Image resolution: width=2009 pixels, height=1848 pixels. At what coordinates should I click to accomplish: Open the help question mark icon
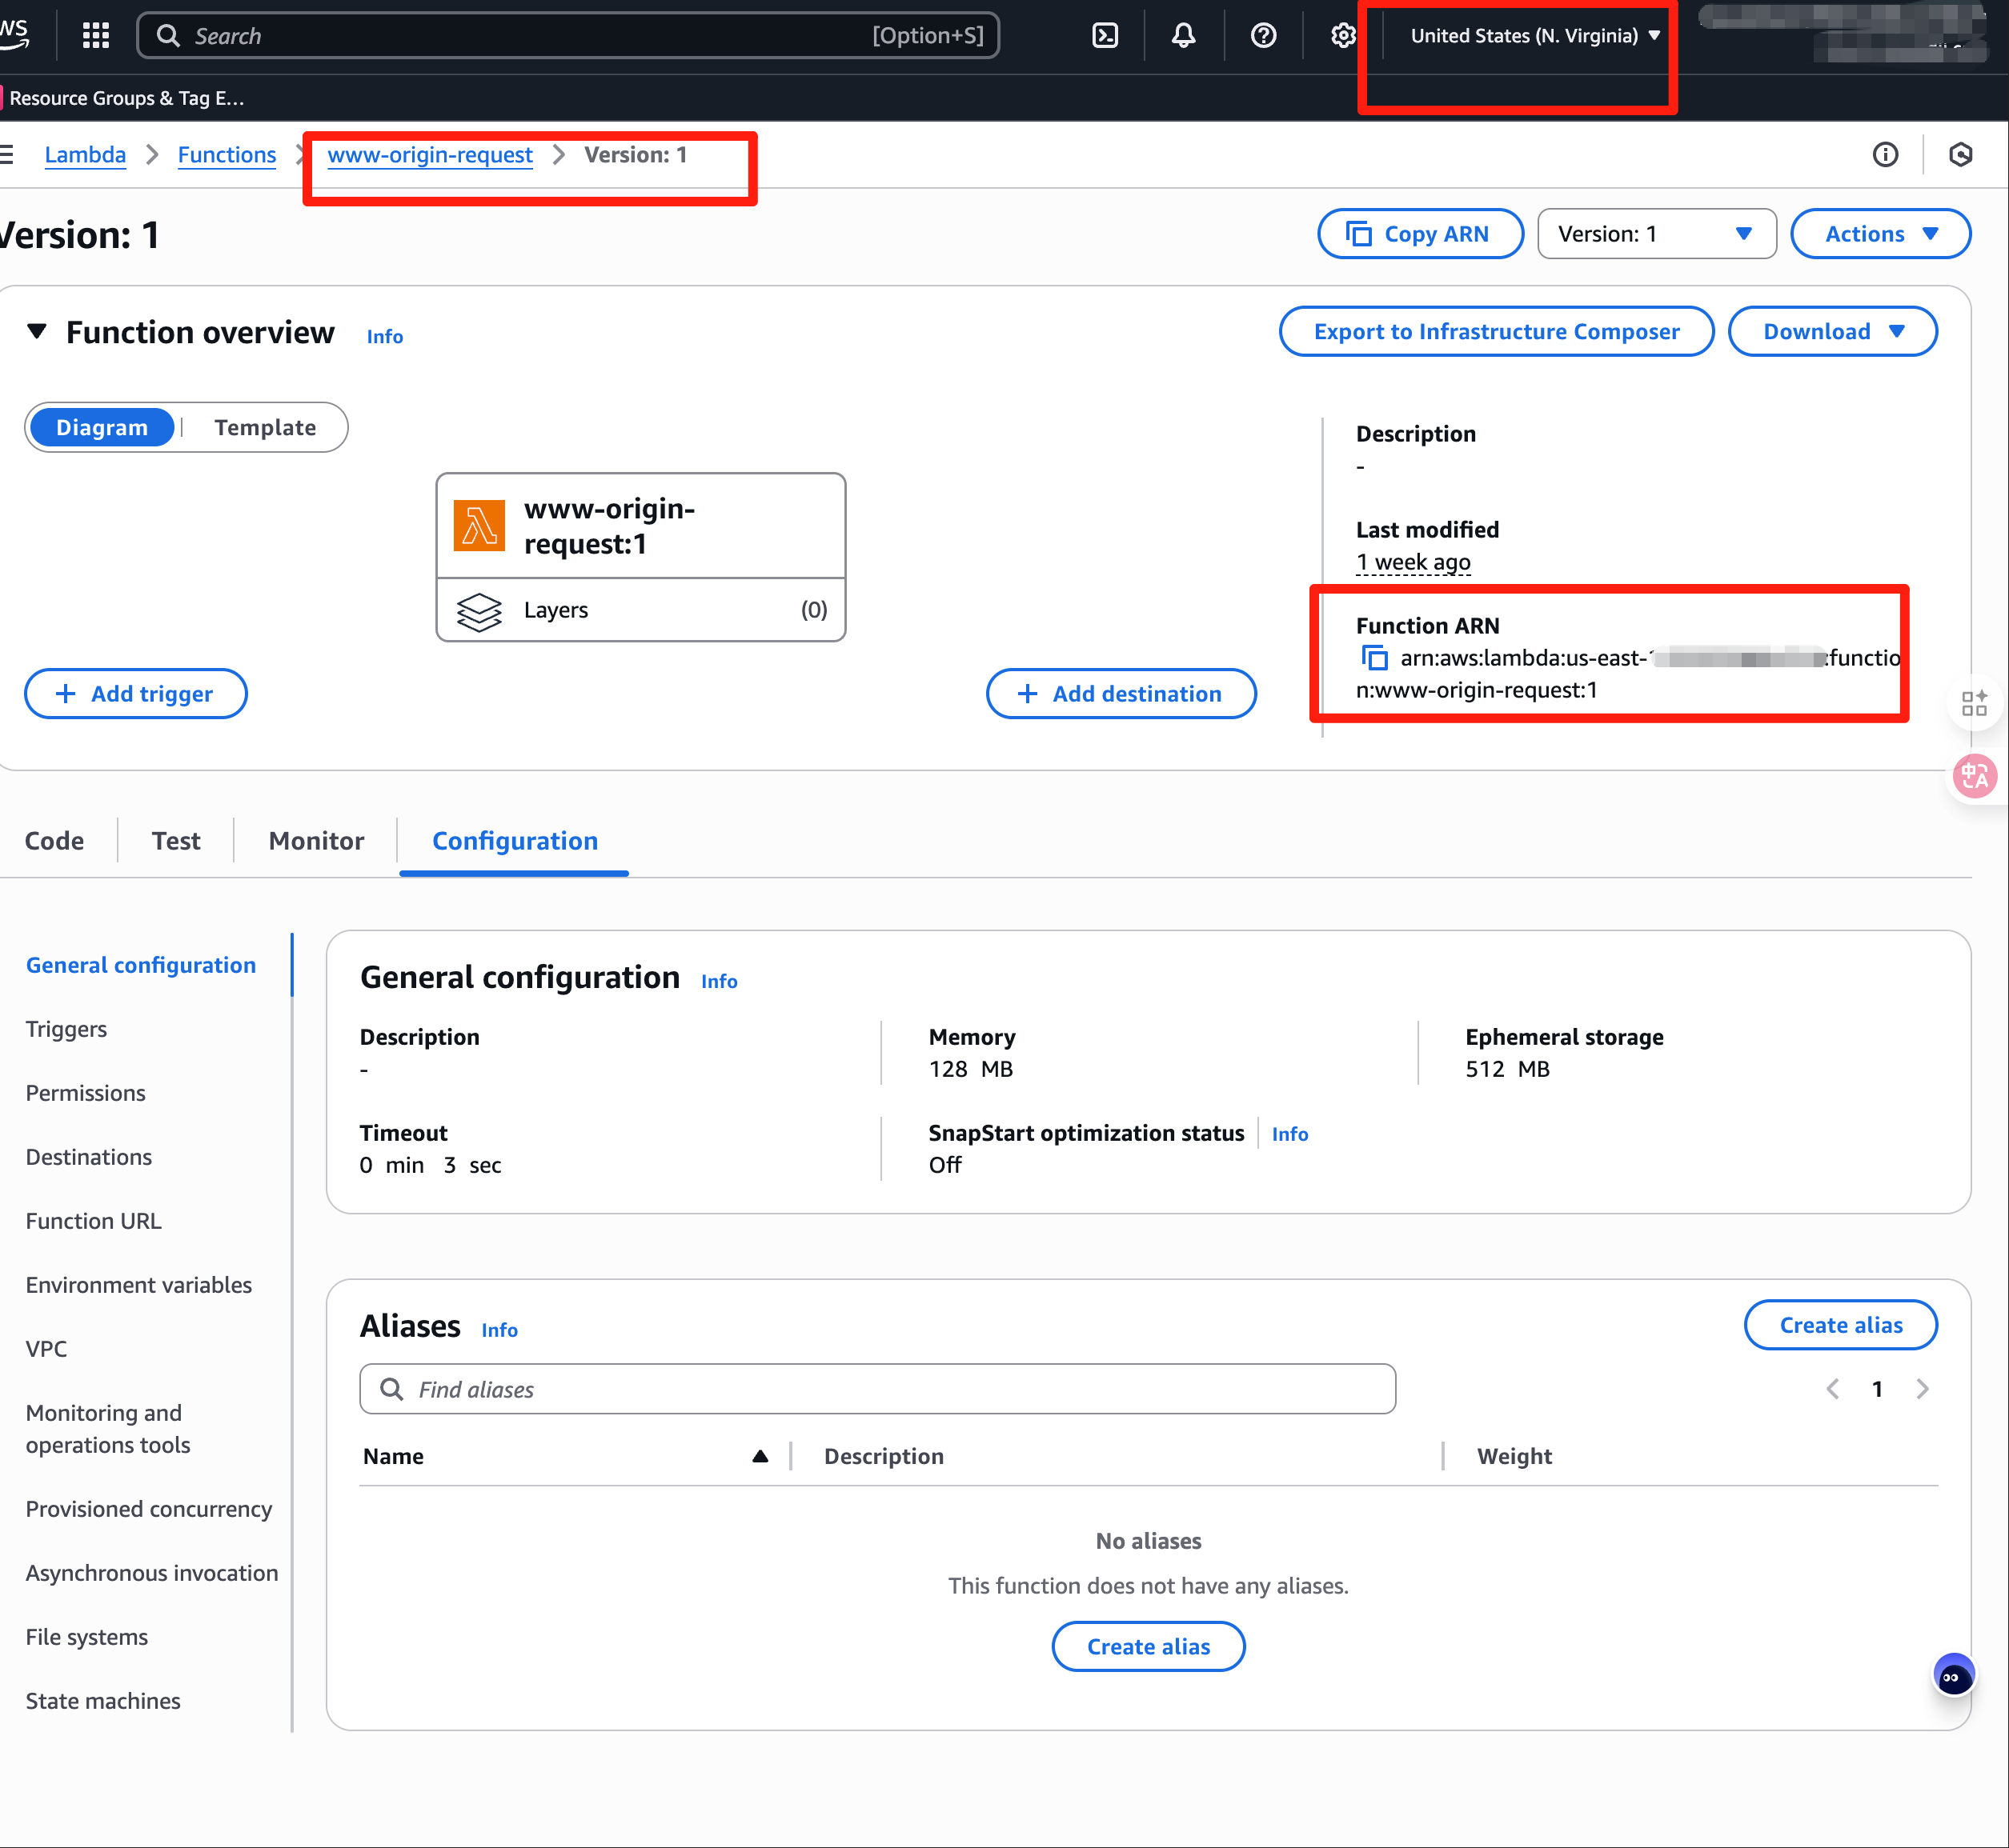tap(1264, 36)
